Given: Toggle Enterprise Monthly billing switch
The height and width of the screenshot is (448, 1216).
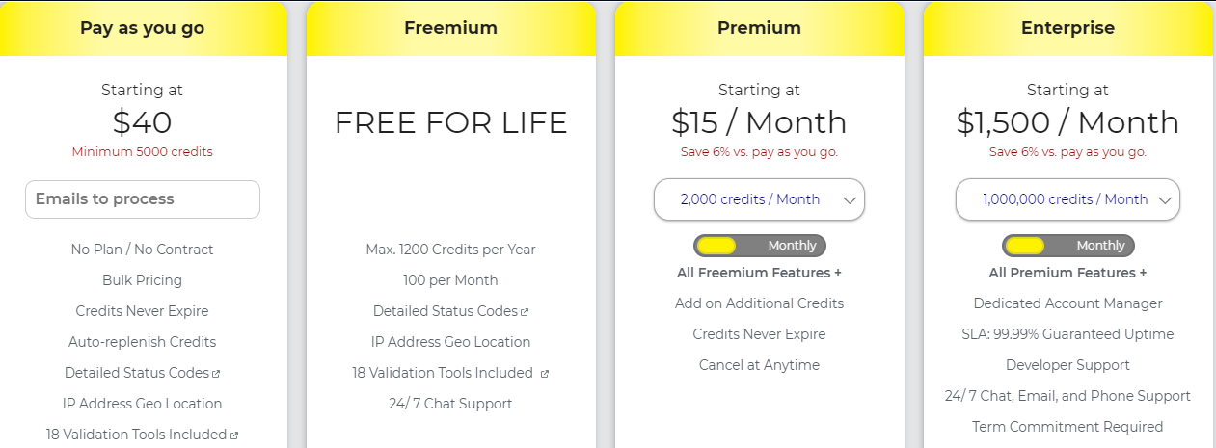Looking at the screenshot, I should tap(1068, 246).
